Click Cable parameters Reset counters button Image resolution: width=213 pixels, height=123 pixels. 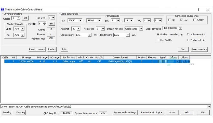tap(199, 49)
